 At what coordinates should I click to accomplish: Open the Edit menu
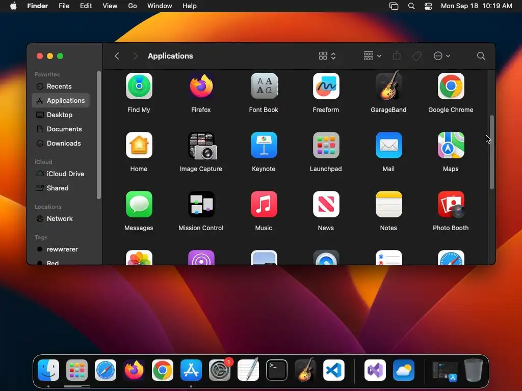click(x=86, y=6)
